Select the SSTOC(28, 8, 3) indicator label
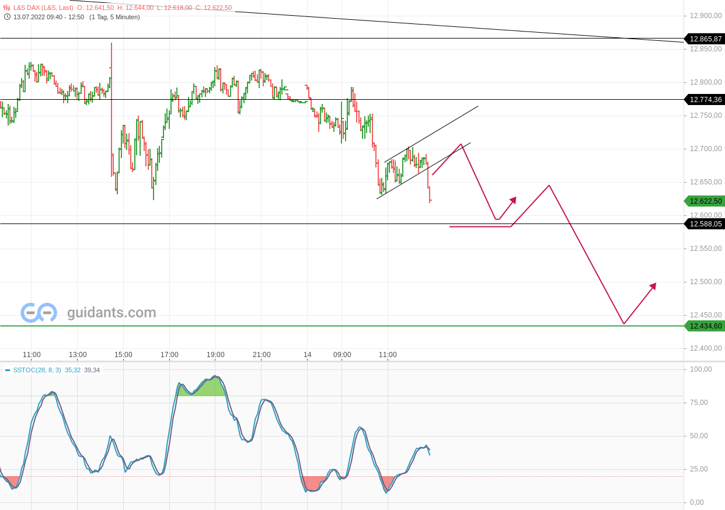725x510 pixels. pos(37,370)
